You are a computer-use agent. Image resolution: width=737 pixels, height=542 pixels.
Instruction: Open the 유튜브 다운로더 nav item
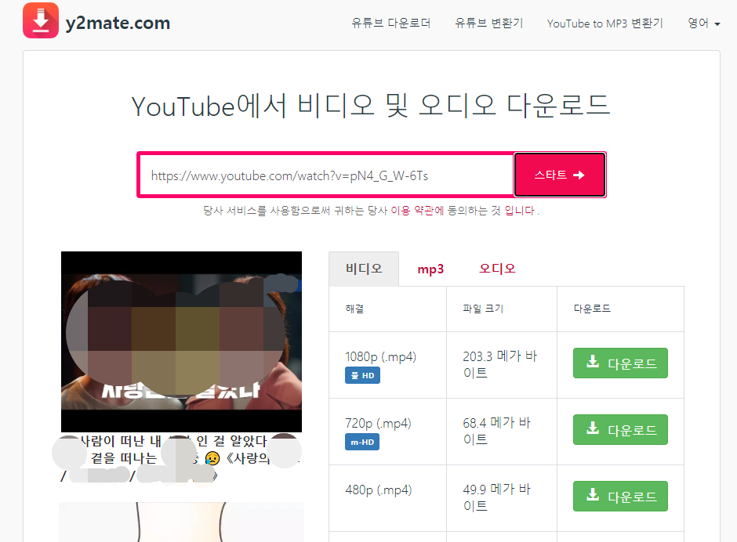click(390, 23)
